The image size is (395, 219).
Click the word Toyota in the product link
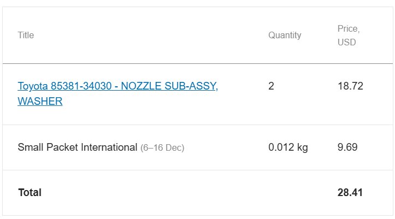click(x=33, y=86)
